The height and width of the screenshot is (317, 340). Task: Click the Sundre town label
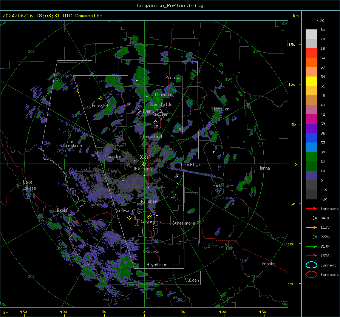pos(114,156)
